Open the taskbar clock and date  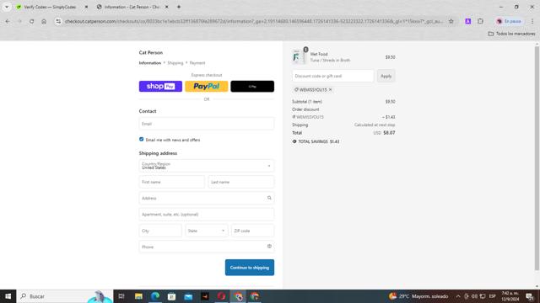click(510, 296)
